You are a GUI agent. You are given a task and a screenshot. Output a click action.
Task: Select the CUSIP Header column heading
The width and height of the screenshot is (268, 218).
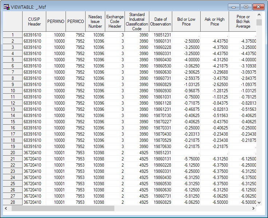point(34,22)
